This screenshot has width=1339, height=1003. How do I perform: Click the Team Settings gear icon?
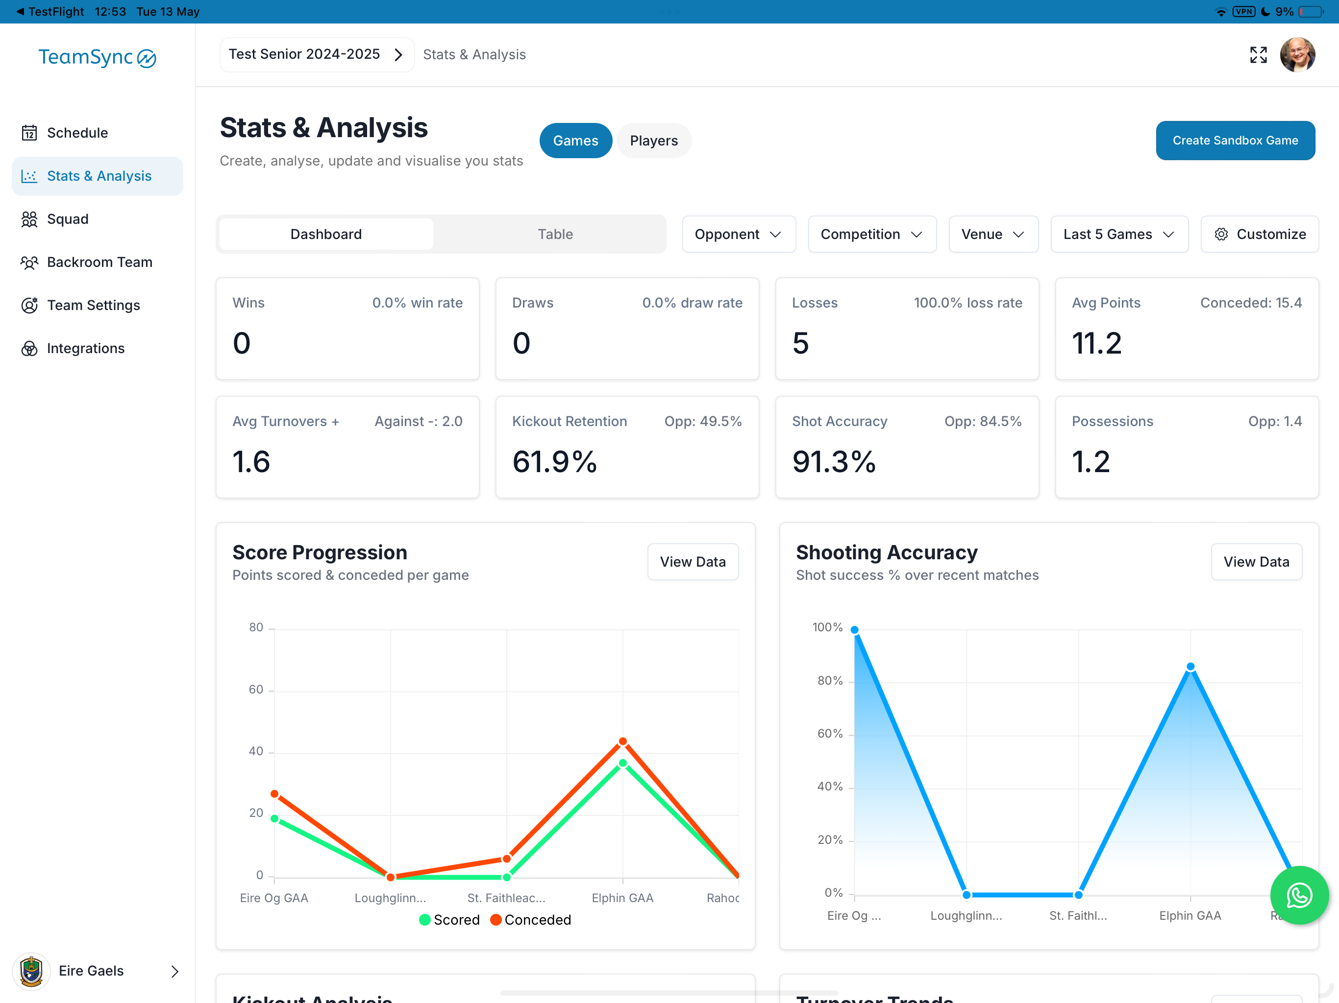click(29, 305)
